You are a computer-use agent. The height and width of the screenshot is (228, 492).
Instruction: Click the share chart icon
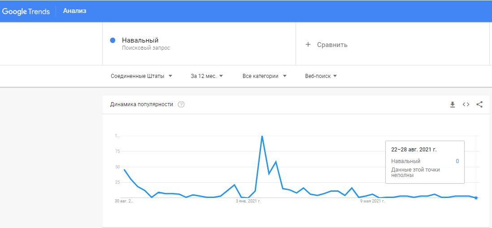[x=479, y=105]
